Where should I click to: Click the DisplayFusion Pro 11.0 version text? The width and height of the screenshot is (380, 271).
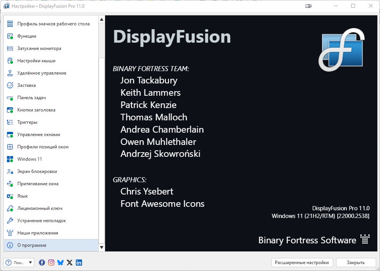(x=341, y=208)
